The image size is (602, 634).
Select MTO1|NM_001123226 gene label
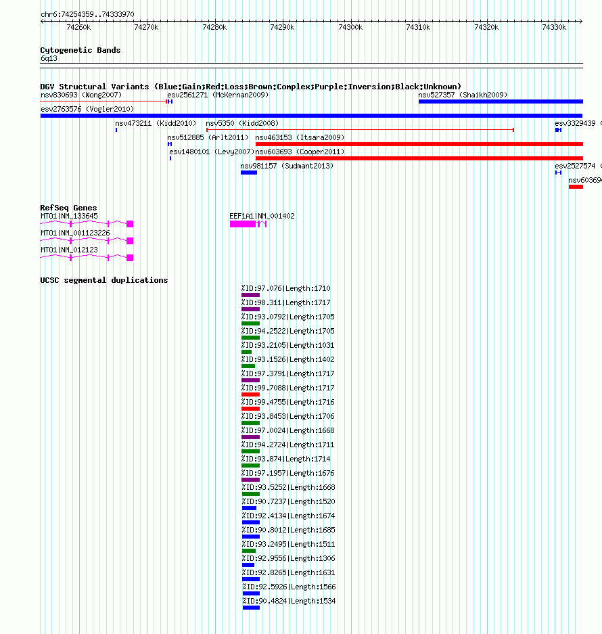coord(75,233)
